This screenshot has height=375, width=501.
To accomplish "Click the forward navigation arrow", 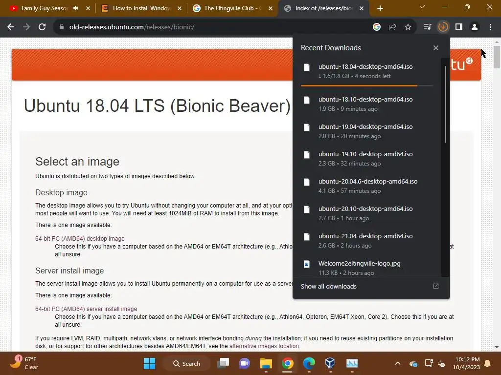I will [26, 27].
